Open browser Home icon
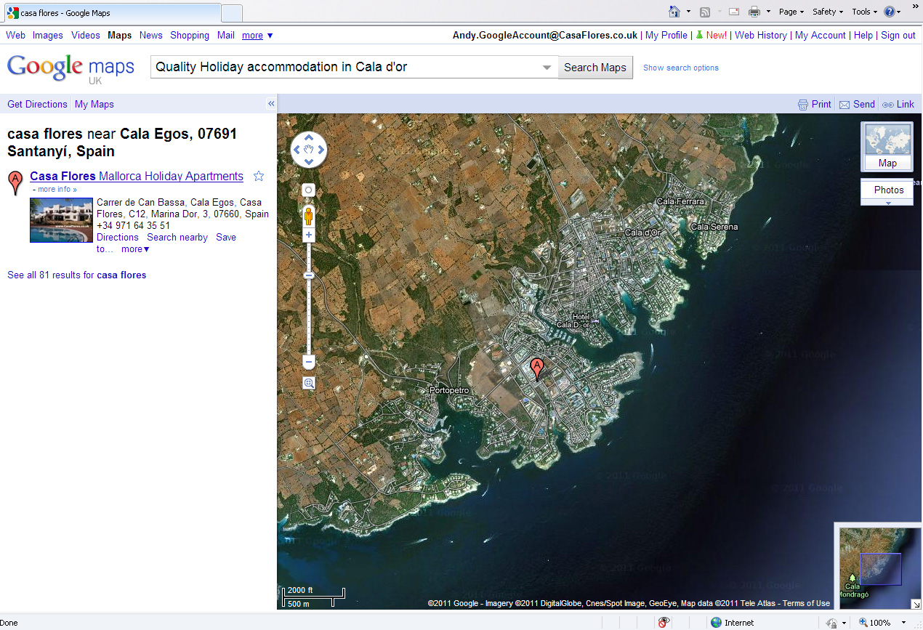Viewport: 923px width, 630px height. [x=674, y=12]
